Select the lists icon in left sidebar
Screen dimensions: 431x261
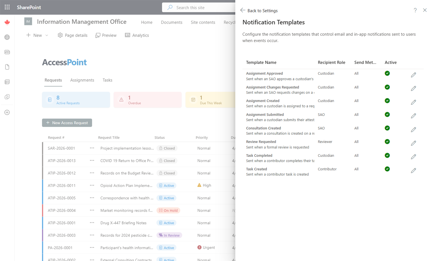7,82
